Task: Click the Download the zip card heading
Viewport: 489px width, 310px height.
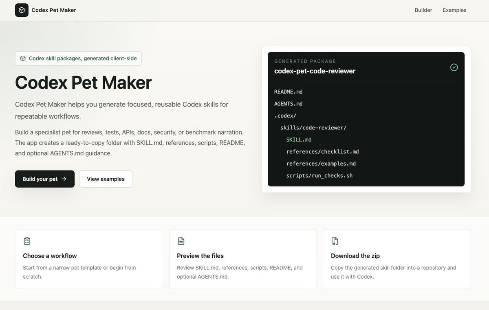Action: [355, 256]
